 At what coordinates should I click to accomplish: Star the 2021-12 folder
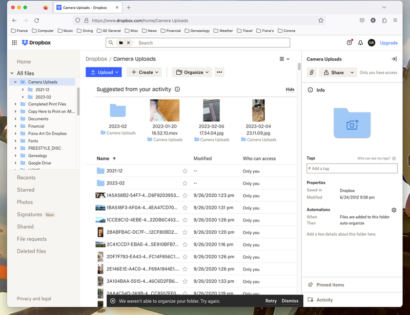185,171
